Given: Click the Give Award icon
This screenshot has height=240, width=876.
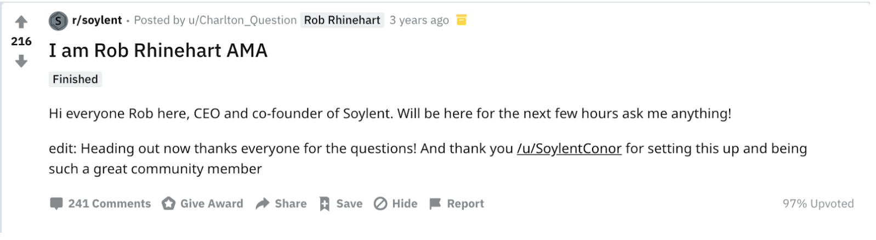Looking at the screenshot, I should click(168, 203).
